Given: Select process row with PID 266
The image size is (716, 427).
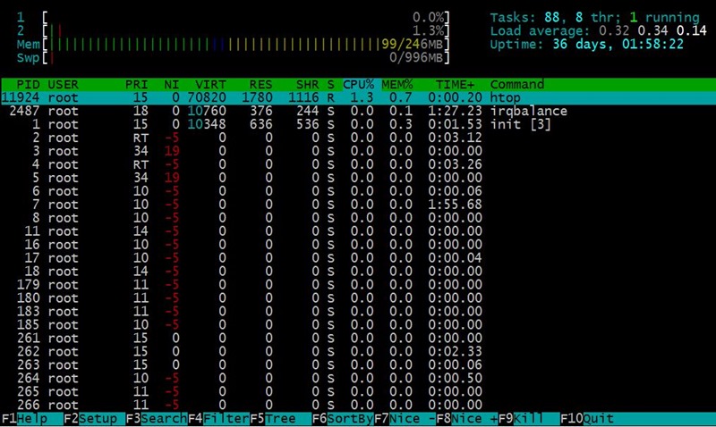Looking at the screenshot, I should point(358,406).
